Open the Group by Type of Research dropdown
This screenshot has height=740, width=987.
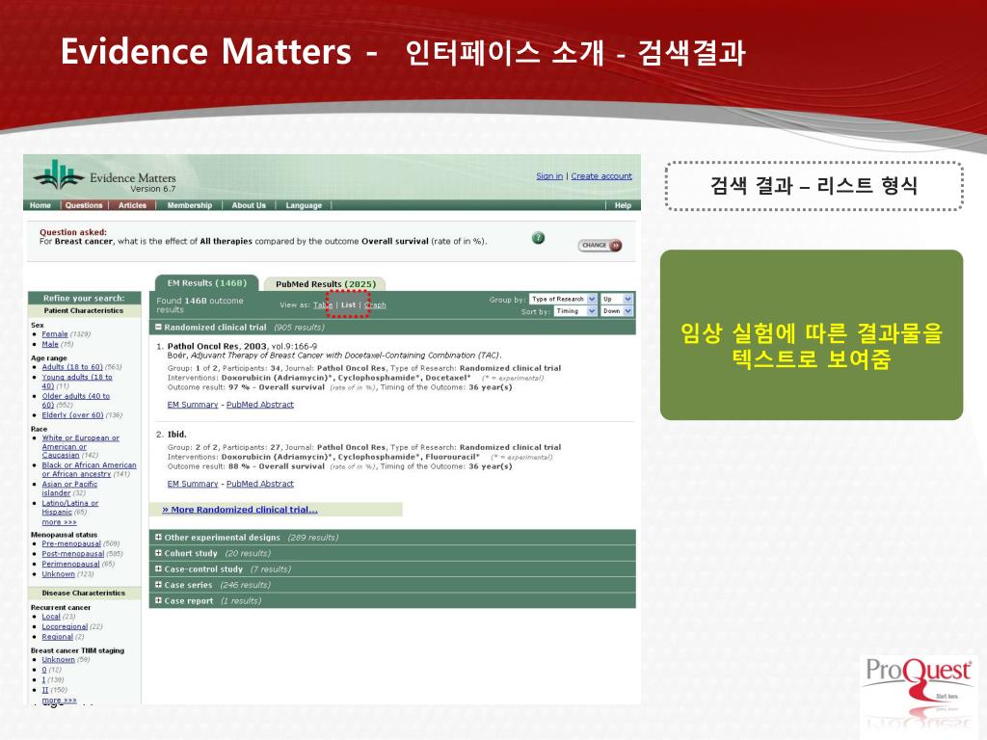(x=563, y=299)
